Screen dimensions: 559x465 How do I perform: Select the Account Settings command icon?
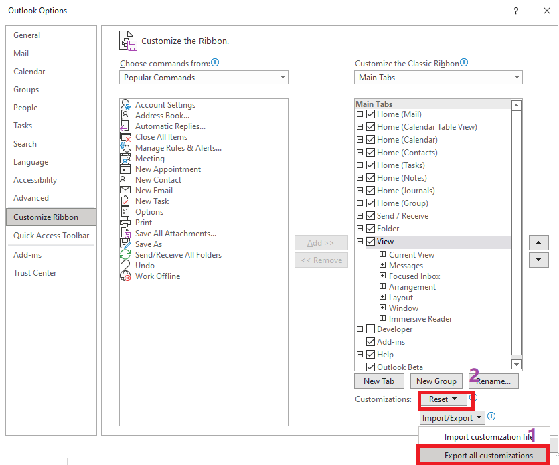tap(125, 105)
